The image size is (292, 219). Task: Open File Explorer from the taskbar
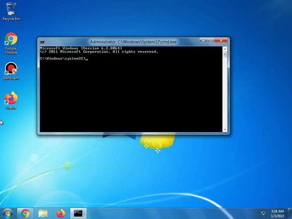[x=43, y=213]
